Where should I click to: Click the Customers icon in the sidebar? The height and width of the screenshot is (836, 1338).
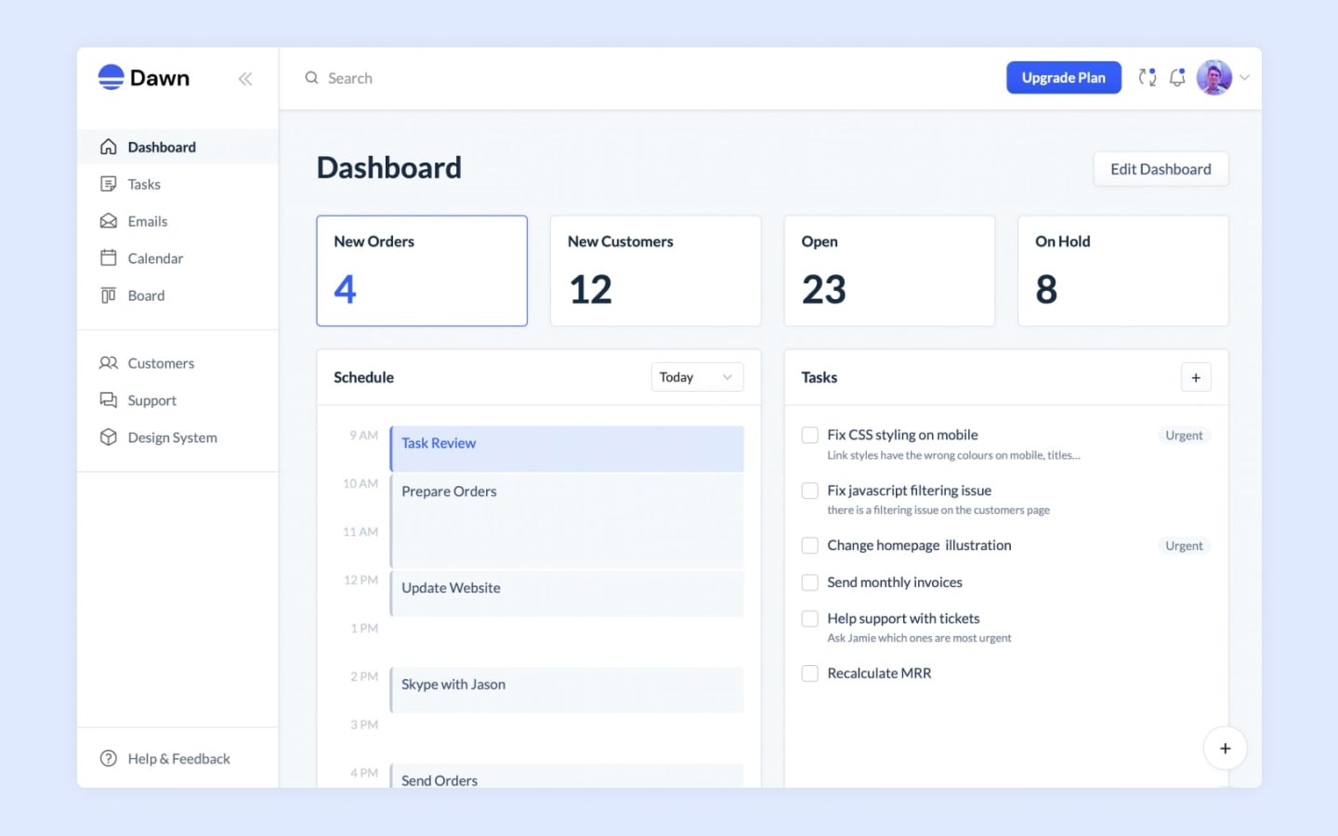108,363
